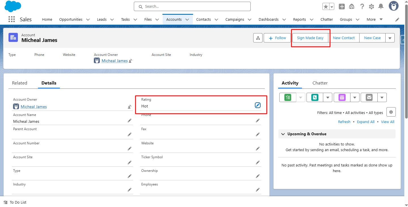Click the Sign Made Easy button
Image resolution: width=408 pixels, height=207 pixels.
pyautogui.click(x=310, y=38)
